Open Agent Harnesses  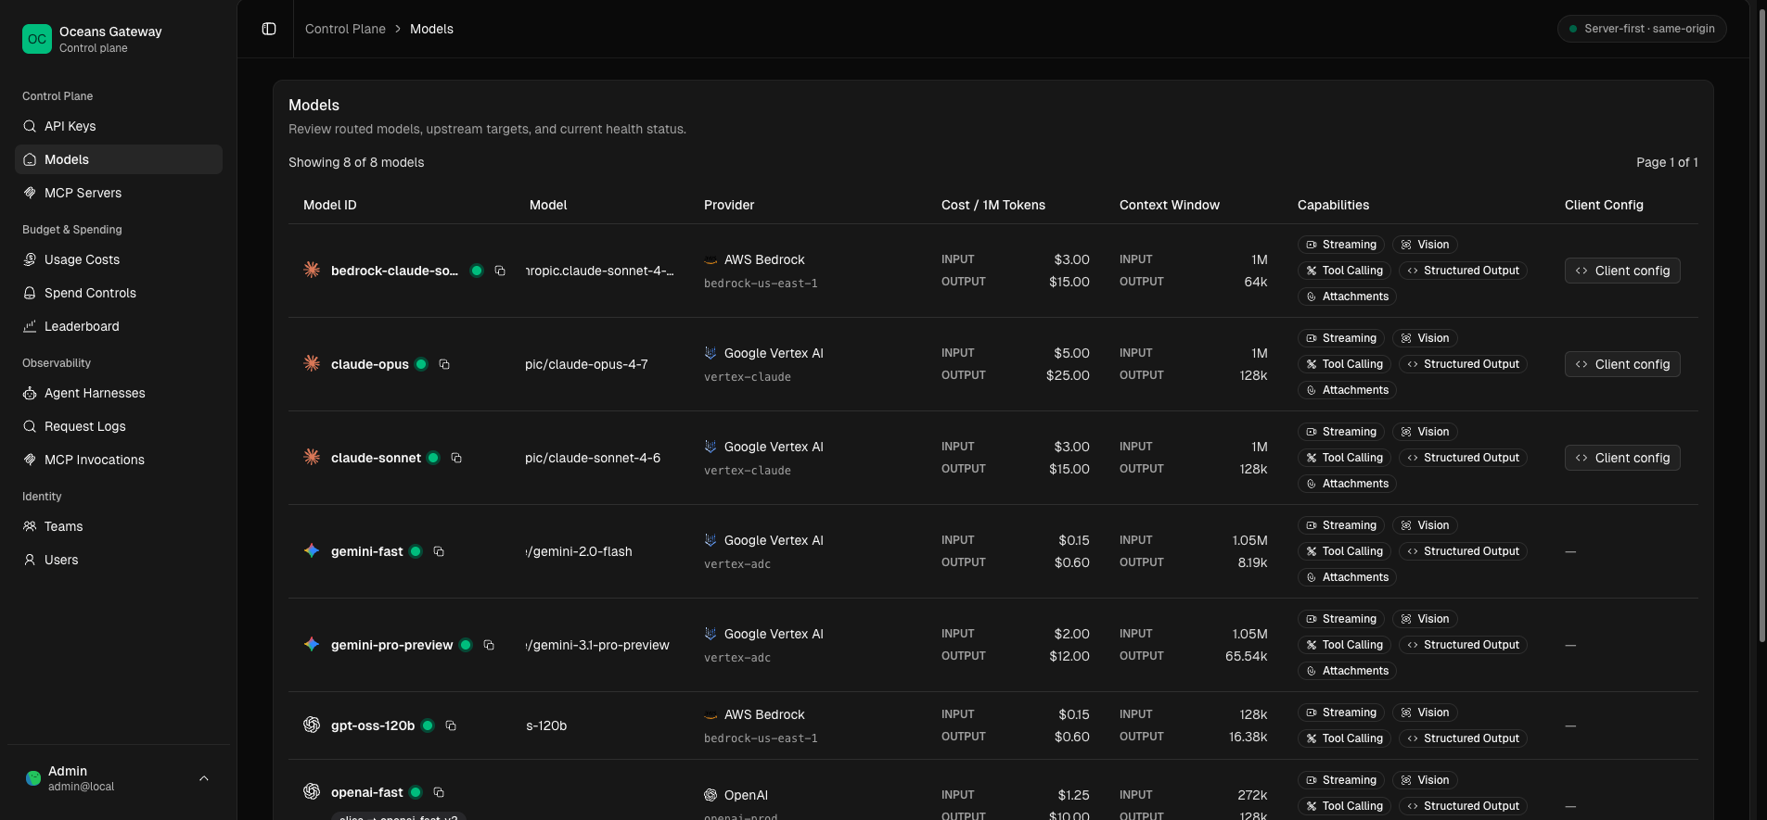tap(119, 393)
